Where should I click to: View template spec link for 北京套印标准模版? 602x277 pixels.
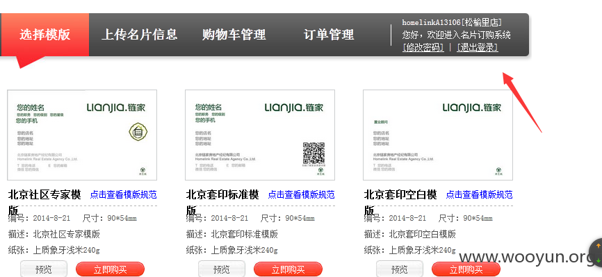pos(301,194)
